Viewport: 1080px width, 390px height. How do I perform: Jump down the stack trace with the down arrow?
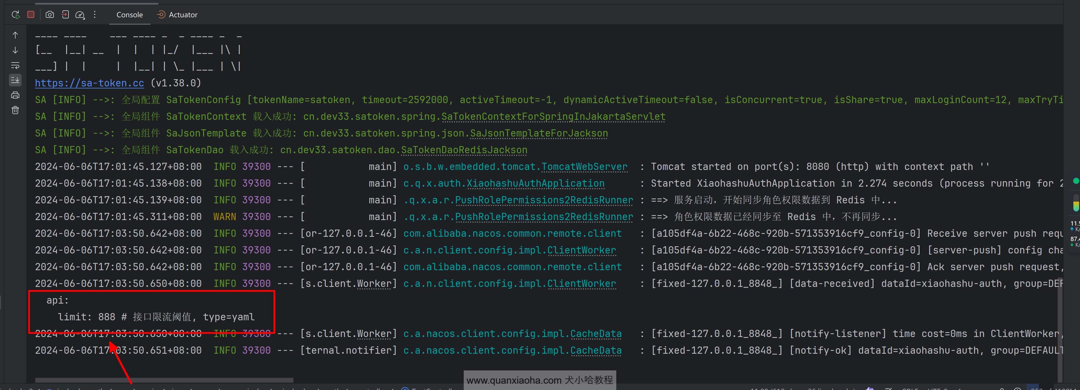15,50
